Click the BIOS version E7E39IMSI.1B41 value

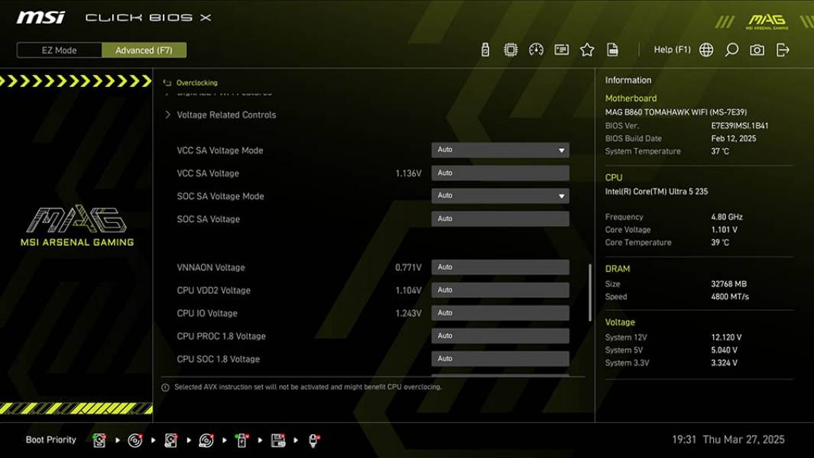(x=740, y=125)
